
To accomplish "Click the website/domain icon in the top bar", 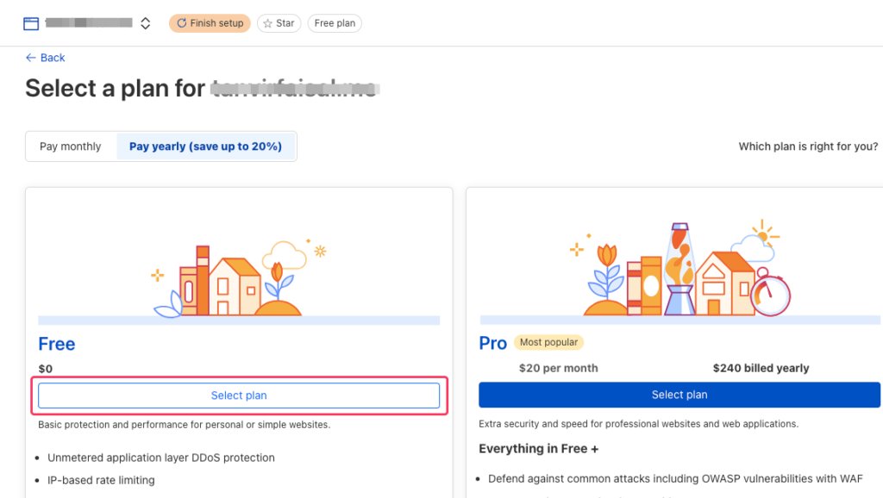I will [x=31, y=22].
